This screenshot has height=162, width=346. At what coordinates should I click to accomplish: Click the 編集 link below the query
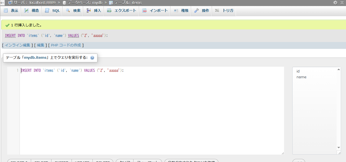pos(40,45)
